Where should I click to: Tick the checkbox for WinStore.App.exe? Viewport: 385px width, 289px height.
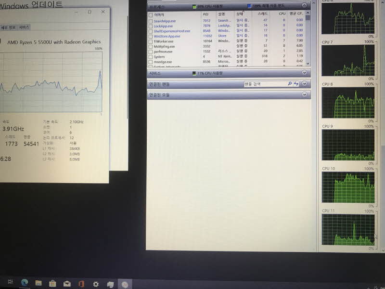(151, 37)
